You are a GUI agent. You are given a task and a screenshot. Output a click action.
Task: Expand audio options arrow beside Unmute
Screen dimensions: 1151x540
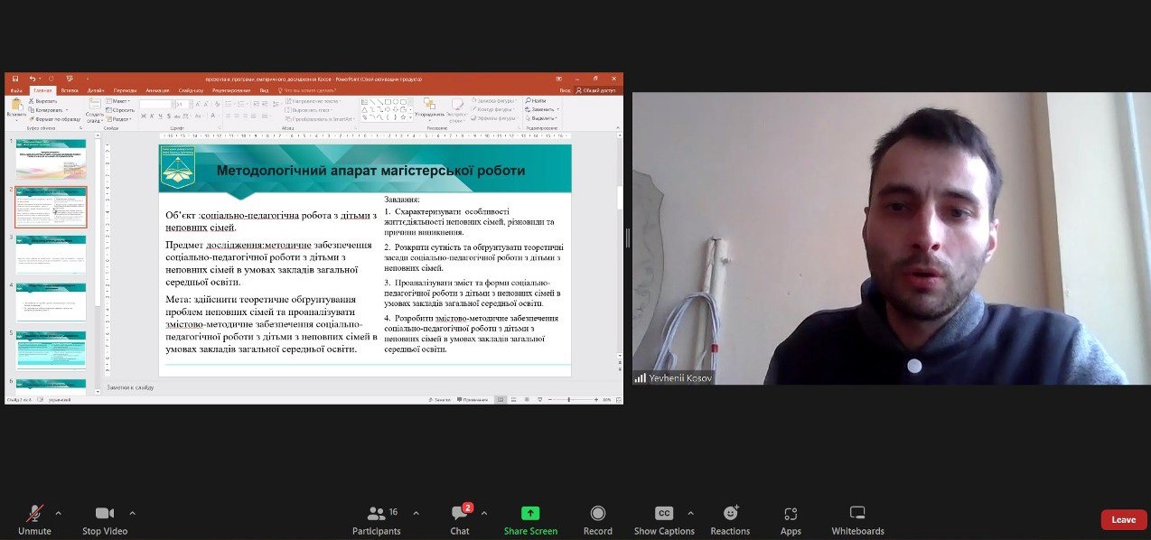coord(59,513)
